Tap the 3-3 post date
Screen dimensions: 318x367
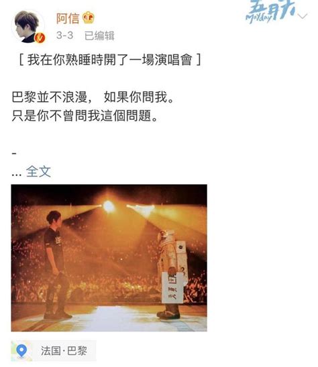tap(64, 35)
